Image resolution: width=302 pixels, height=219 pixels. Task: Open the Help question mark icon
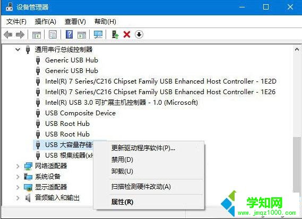[69, 34]
